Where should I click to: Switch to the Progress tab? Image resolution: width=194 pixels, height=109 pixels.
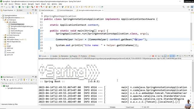[x=73, y=56]
